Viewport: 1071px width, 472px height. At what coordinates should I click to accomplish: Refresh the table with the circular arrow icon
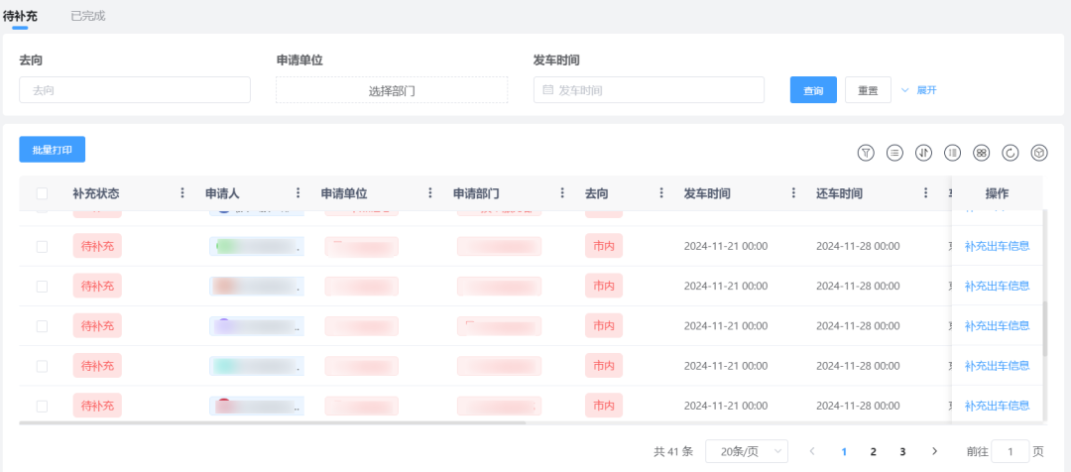(1011, 153)
